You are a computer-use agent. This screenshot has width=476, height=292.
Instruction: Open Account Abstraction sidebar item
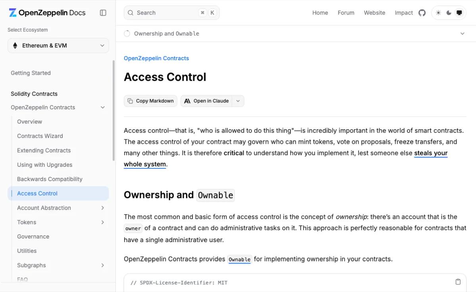[x=44, y=208]
